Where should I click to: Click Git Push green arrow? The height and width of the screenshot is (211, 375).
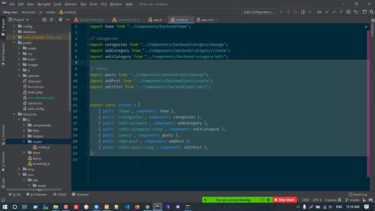[341, 12]
